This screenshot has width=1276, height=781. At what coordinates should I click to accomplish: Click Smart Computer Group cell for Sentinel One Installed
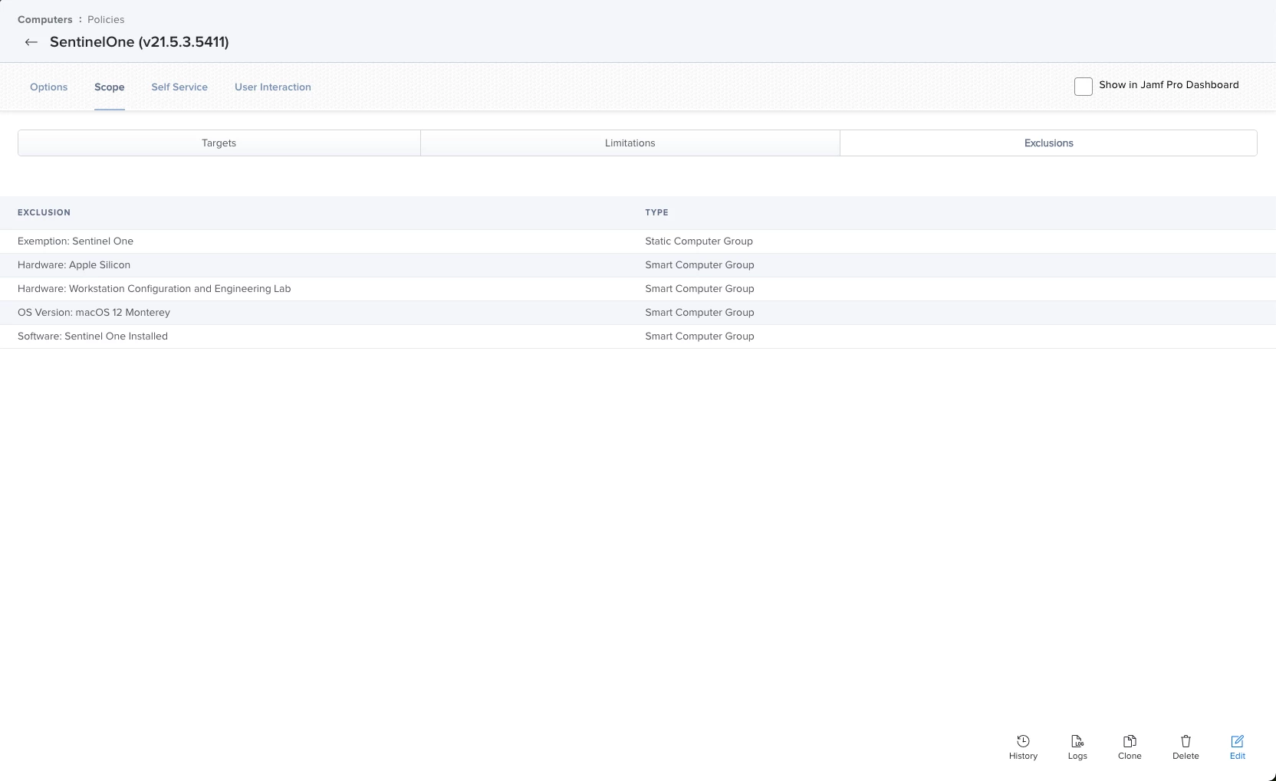[699, 336]
